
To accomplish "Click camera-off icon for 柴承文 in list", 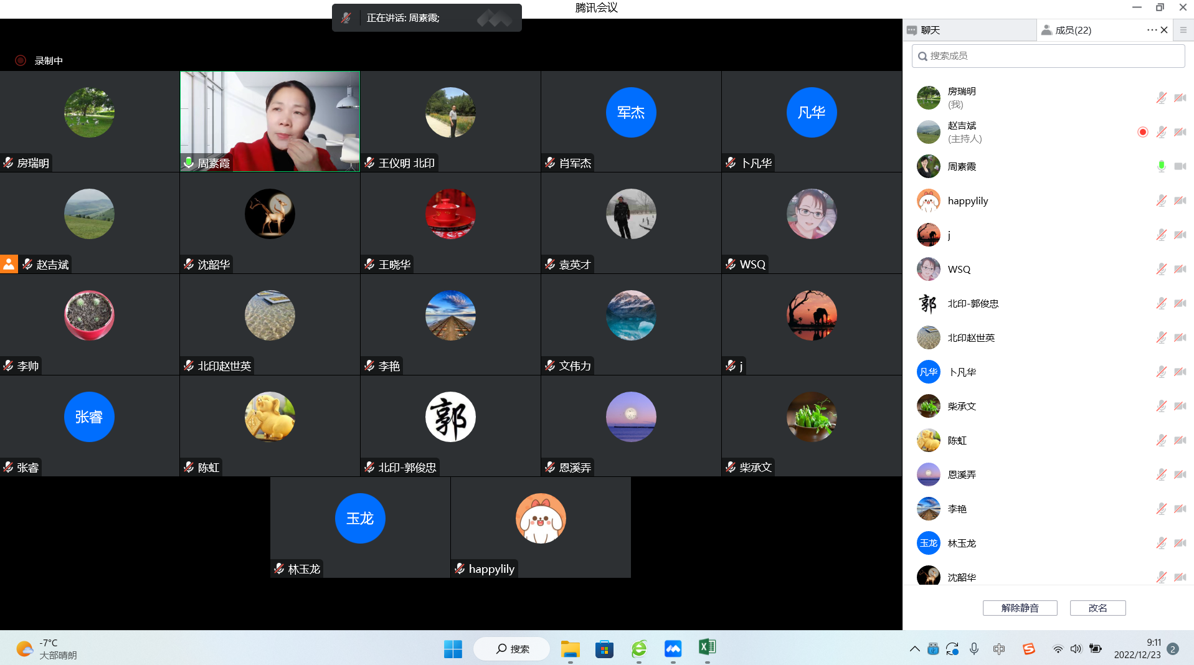I will 1180,406.
